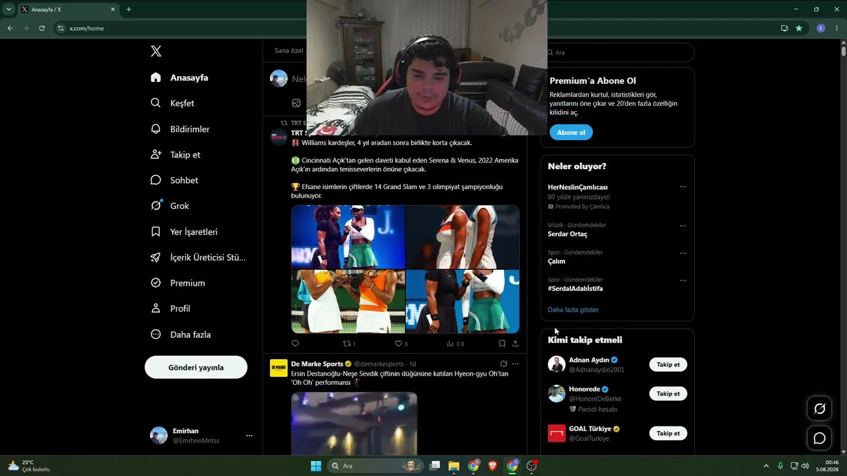This screenshot has width=847, height=476.
Task: Bookmark the Williams kardeşler post
Action: pos(502,344)
